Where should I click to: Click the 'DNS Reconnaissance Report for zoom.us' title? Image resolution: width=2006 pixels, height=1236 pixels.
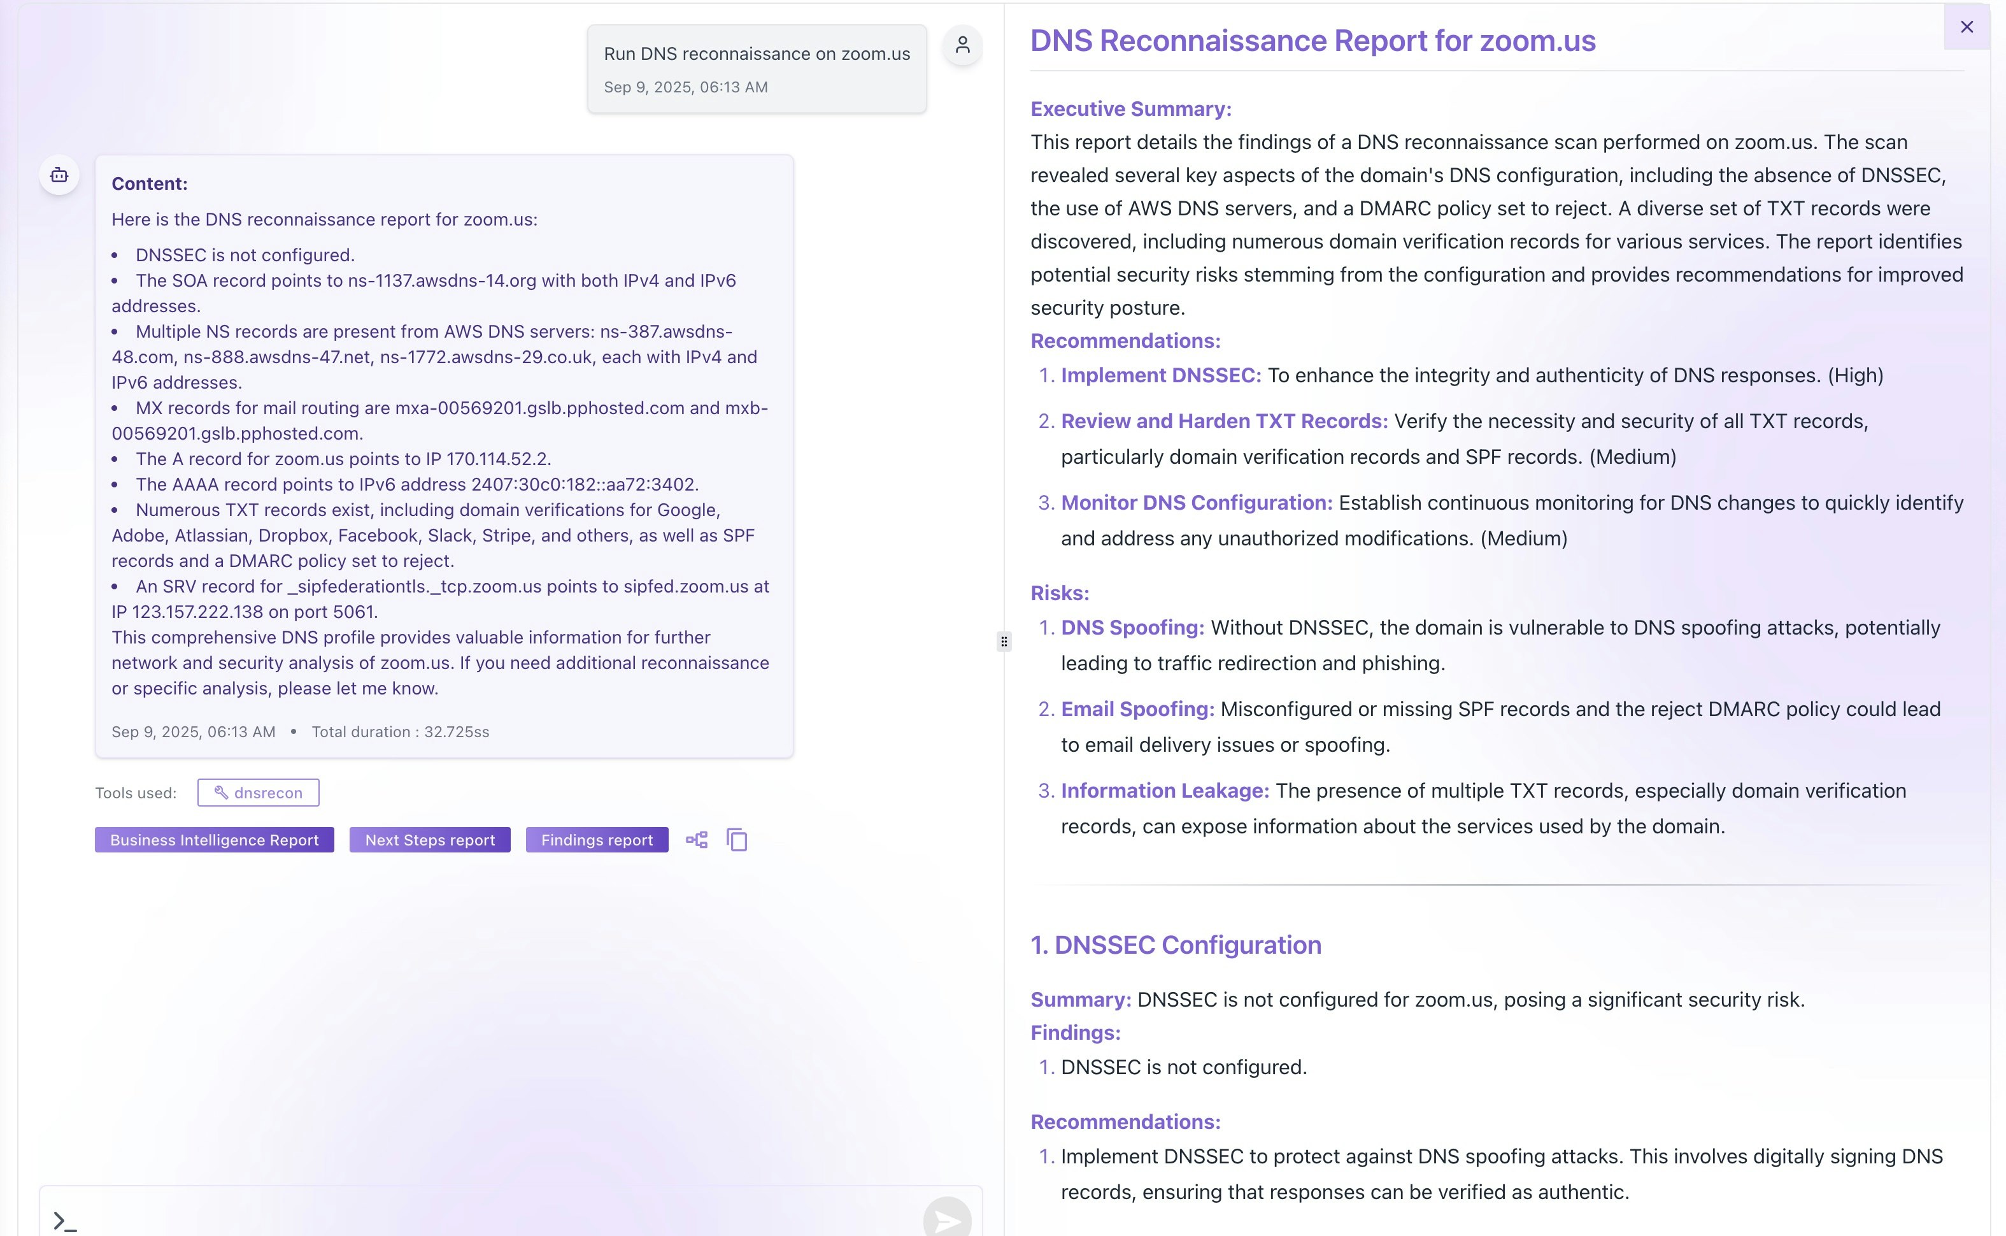(x=1312, y=41)
